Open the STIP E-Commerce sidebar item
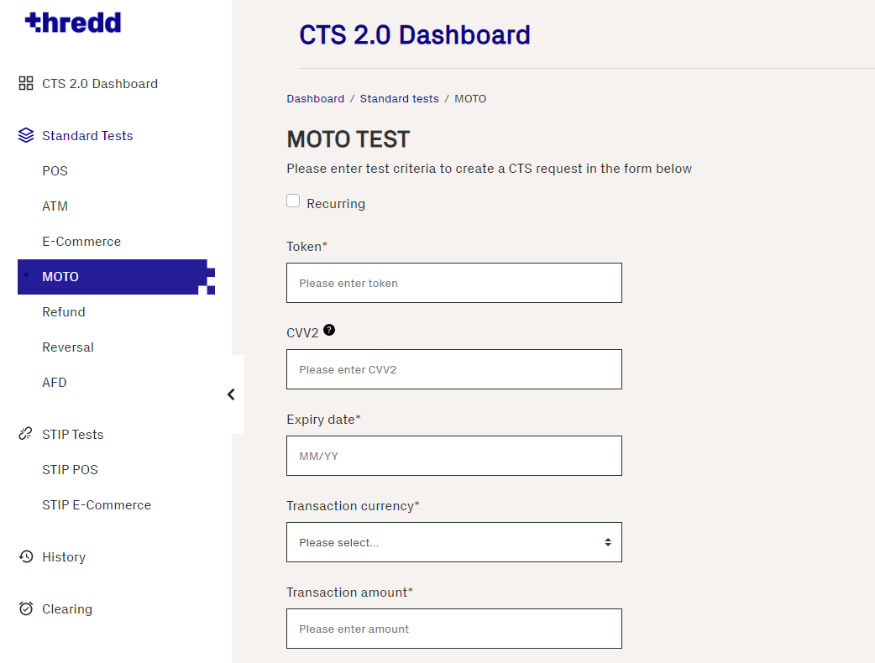This screenshot has width=875, height=663. (x=97, y=505)
